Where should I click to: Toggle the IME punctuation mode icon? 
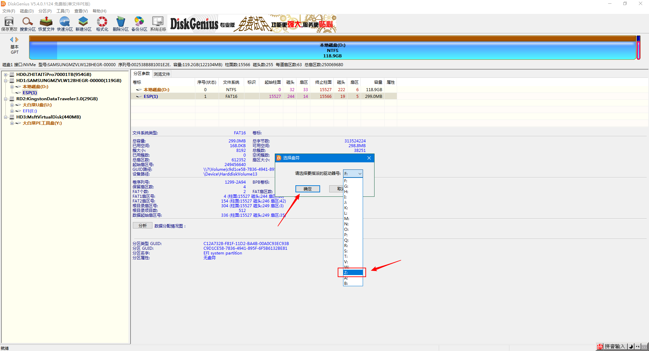(x=638, y=347)
